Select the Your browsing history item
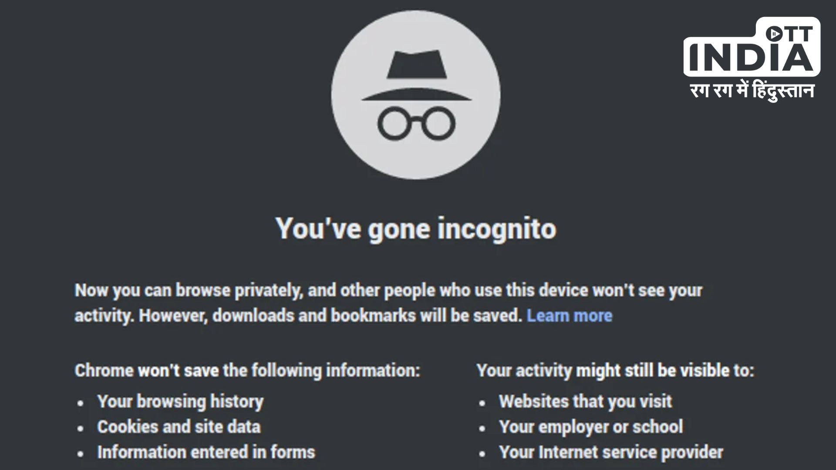This screenshot has height=470, width=836. pyautogui.click(x=180, y=402)
